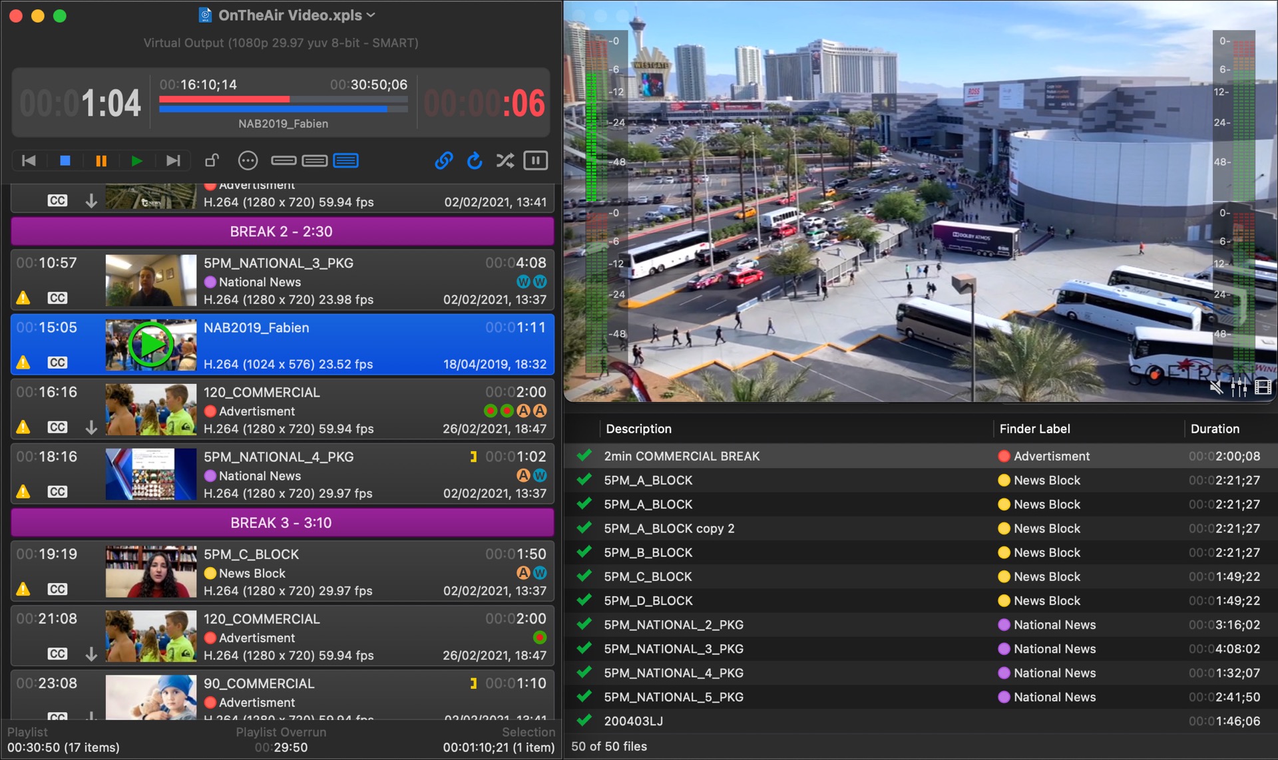Sort files by Duration column header

1214,429
